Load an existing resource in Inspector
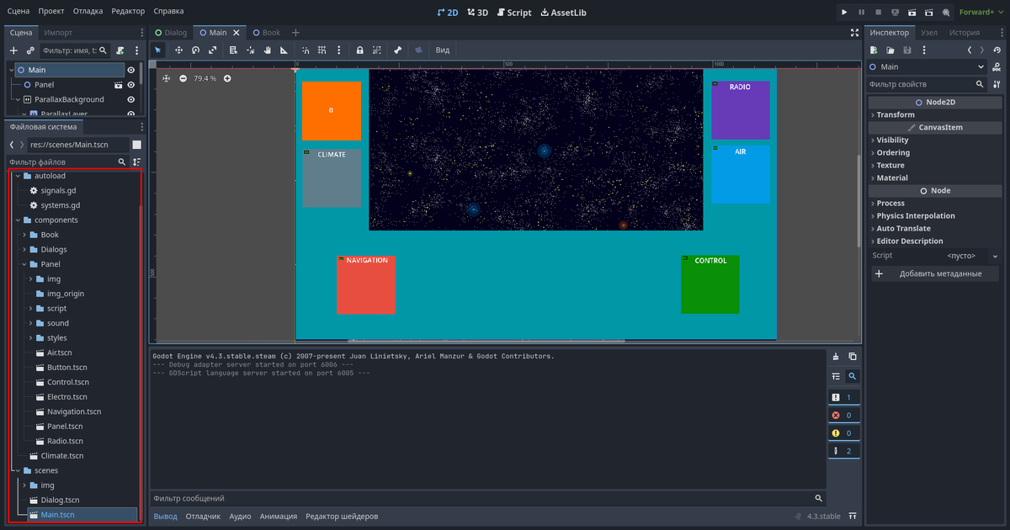Viewport: 1010px width, 530px height. tap(891, 50)
